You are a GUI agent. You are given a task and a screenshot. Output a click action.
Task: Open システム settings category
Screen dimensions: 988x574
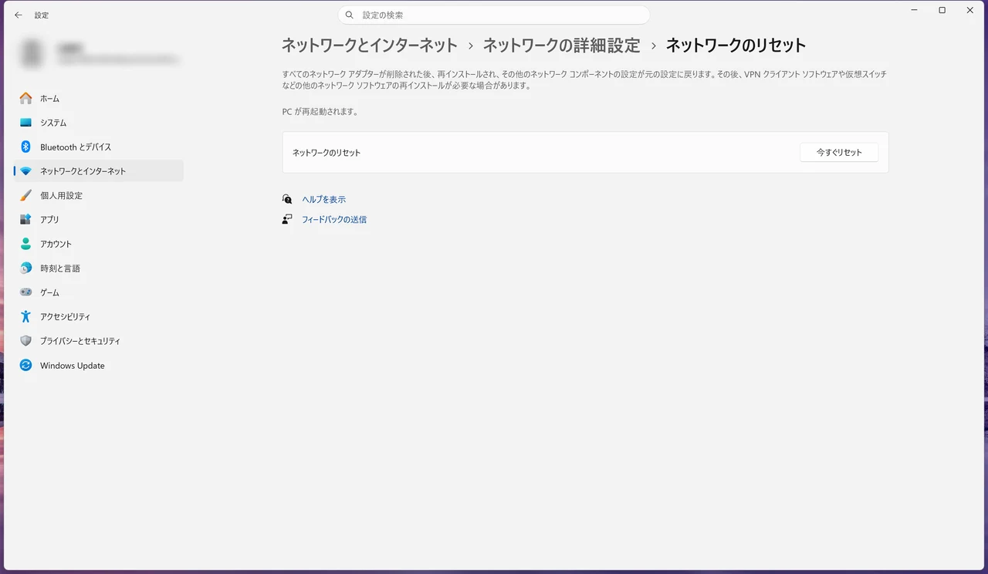pyautogui.click(x=99, y=123)
